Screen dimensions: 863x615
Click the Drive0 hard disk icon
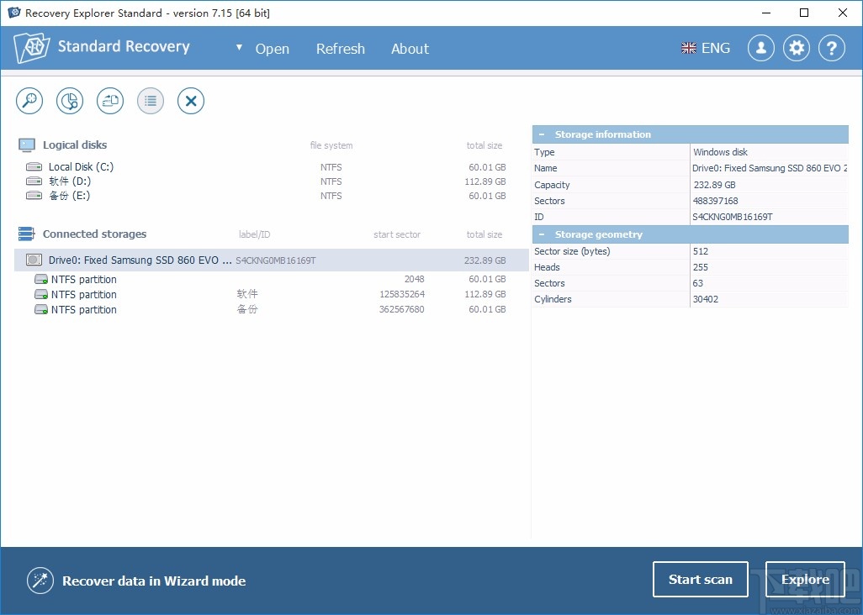(x=34, y=260)
